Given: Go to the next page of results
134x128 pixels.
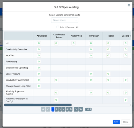Looking at the screenshot, I should pos(76,109).
